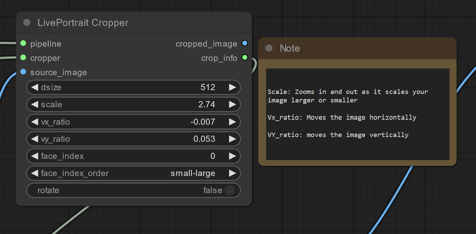Decrease vy_ratio with the left arrow
This screenshot has height=234, width=476.
[35, 139]
